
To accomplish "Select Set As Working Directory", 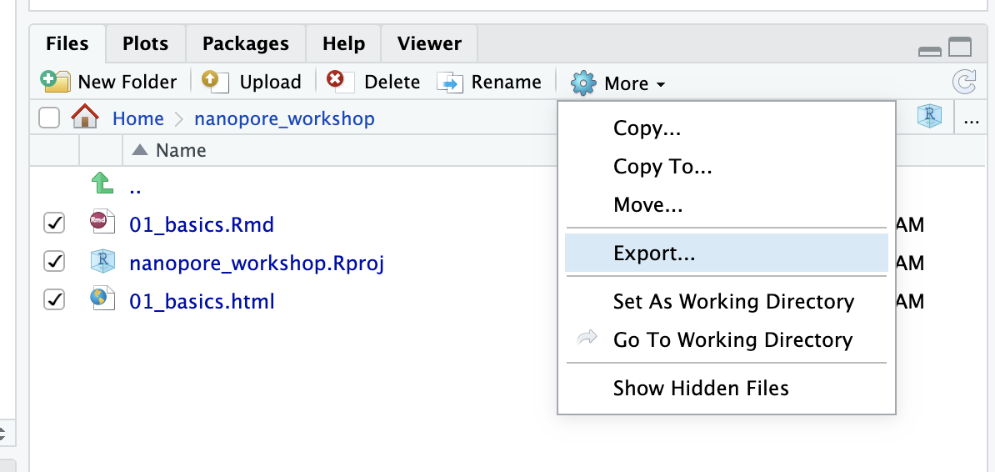I will [726, 301].
